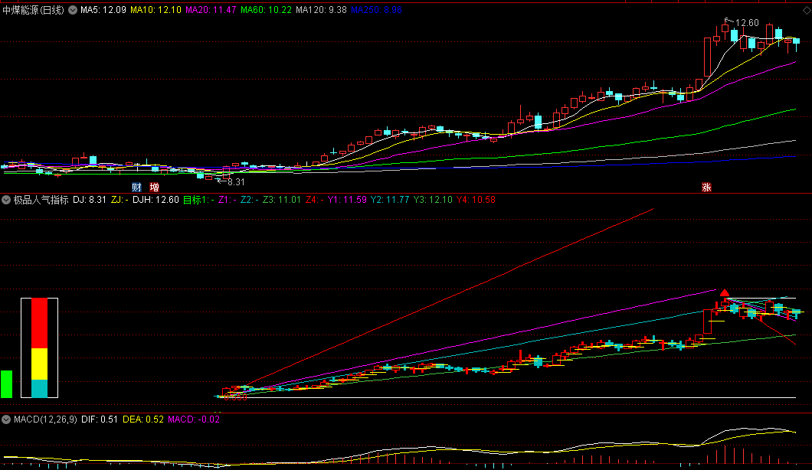Click the 12.60 high price label
The image size is (812, 470).
[747, 23]
